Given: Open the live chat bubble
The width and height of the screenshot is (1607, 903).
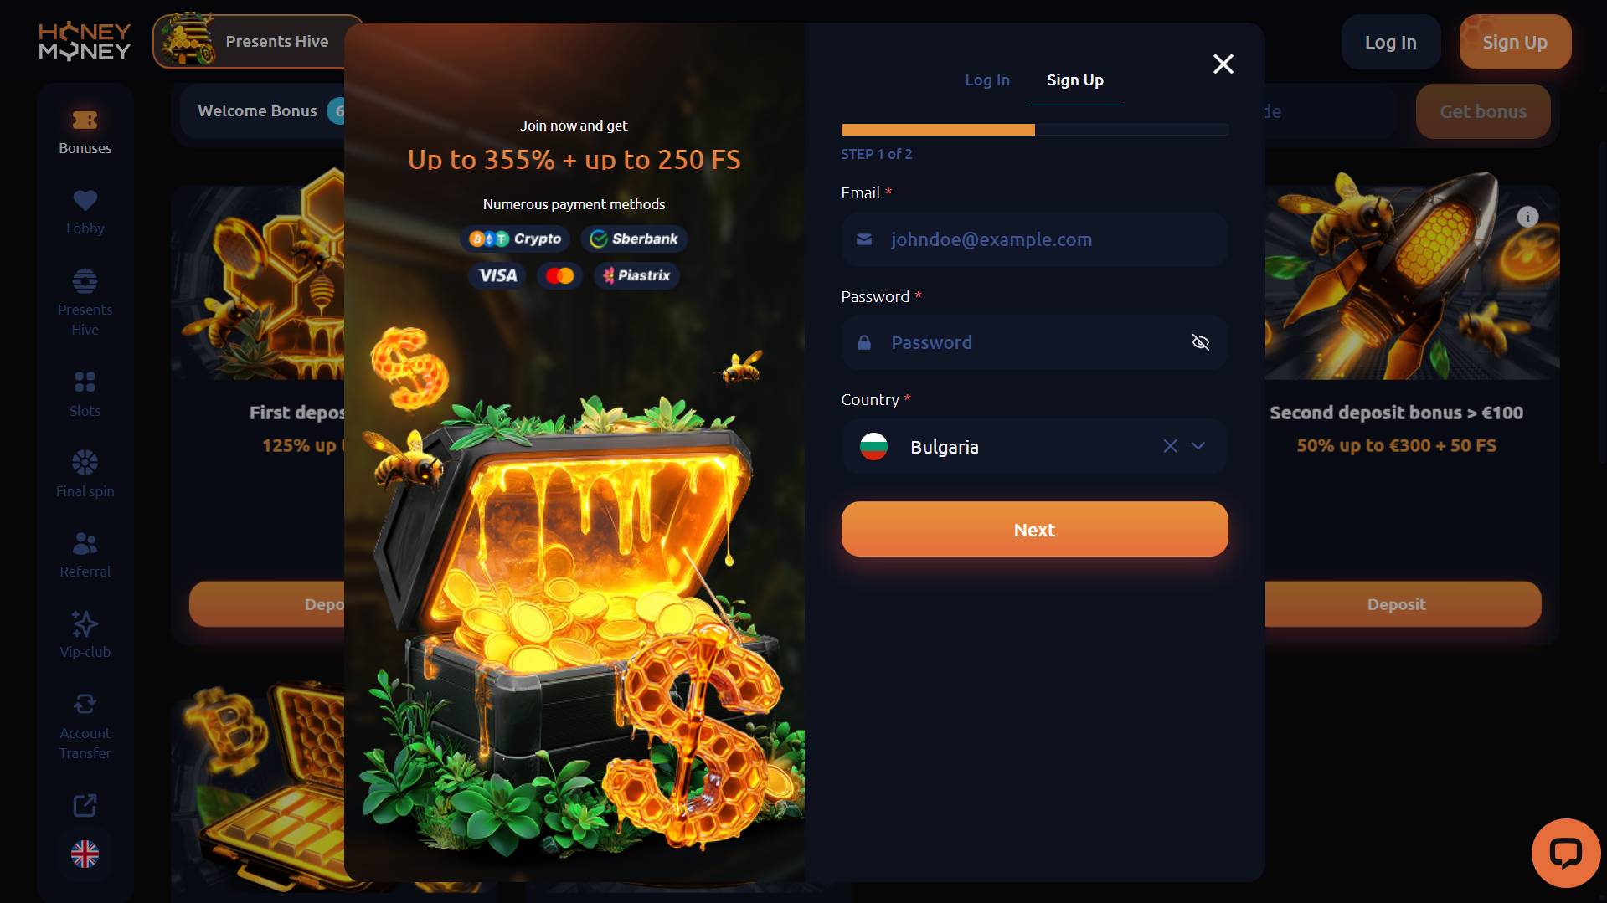Looking at the screenshot, I should [1565, 853].
